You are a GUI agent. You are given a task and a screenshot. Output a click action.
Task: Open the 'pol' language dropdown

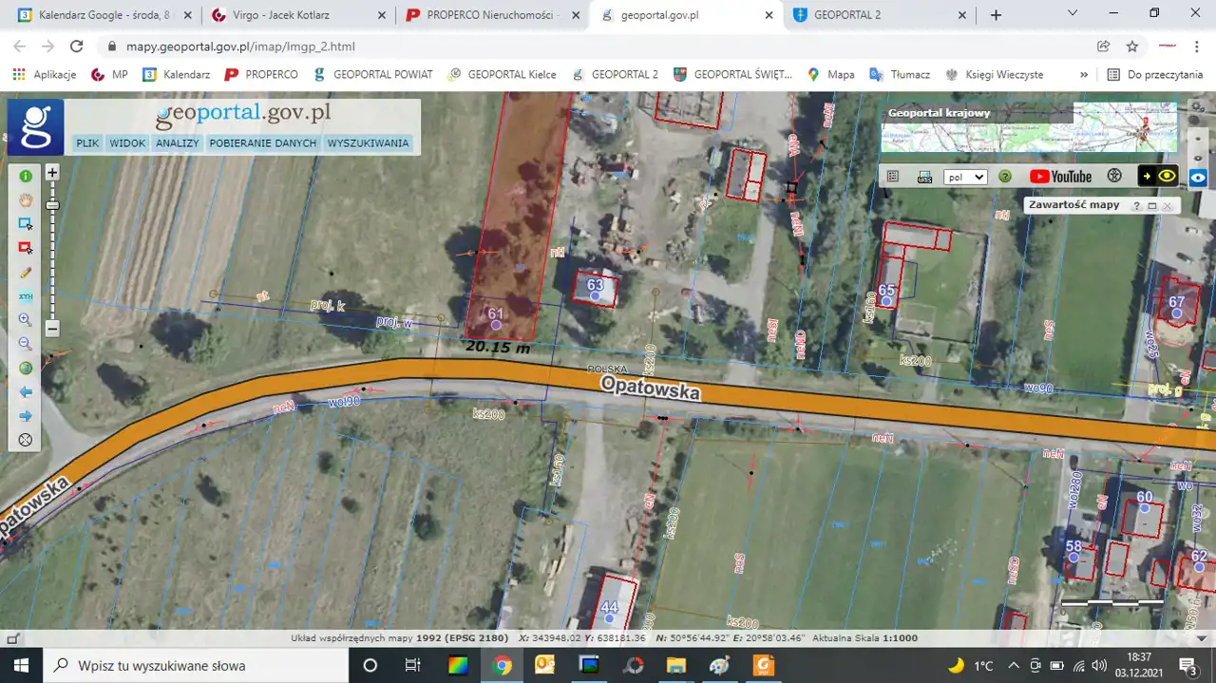pyautogui.click(x=965, y=177)
